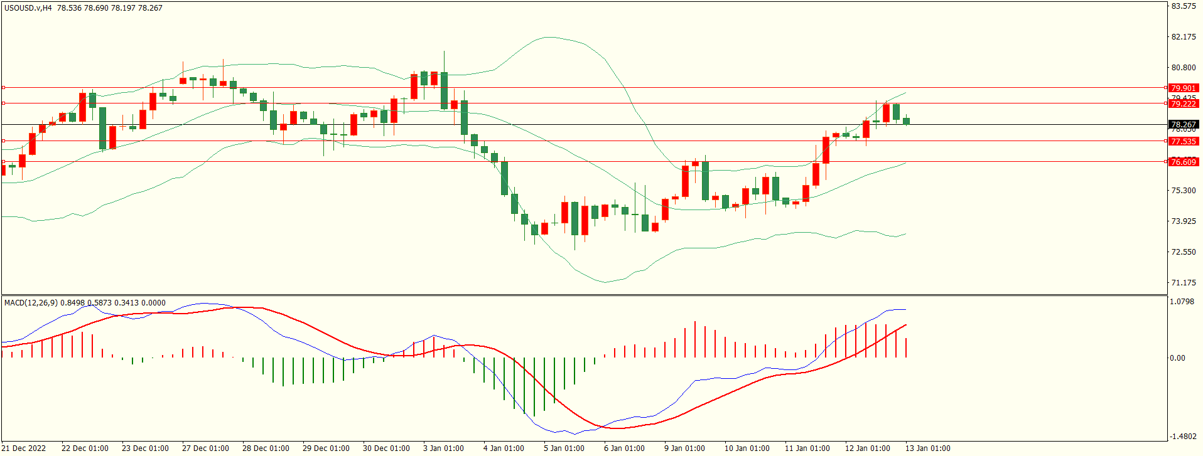
Task: Click the -1.4802 MACD scale value
Action: coord(1182,437)
